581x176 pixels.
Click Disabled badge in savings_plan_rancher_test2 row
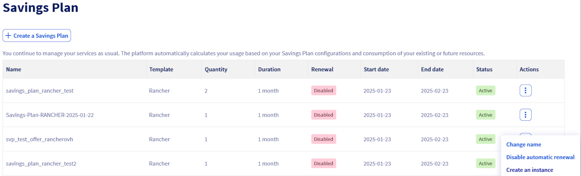[323, 164]
